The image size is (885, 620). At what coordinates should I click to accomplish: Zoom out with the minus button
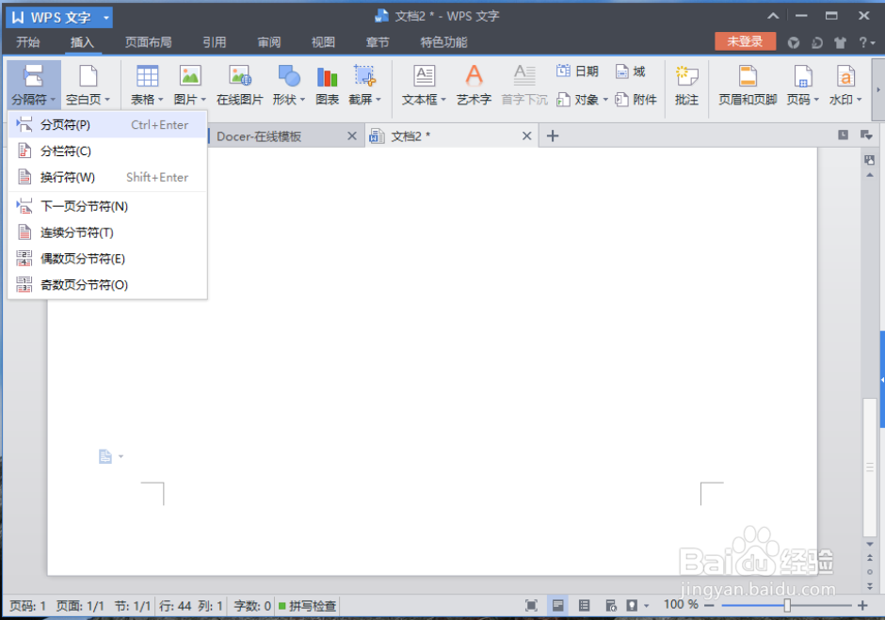pos(710,606)
